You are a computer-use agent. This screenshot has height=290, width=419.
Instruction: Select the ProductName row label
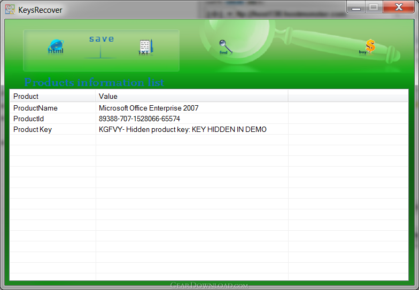coord(35,108)
